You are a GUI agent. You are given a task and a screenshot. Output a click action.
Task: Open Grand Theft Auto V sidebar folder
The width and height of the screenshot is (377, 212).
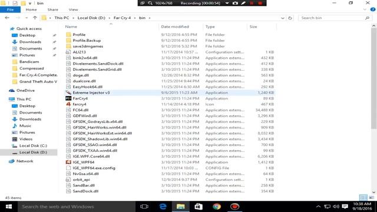tap(38, 81)
